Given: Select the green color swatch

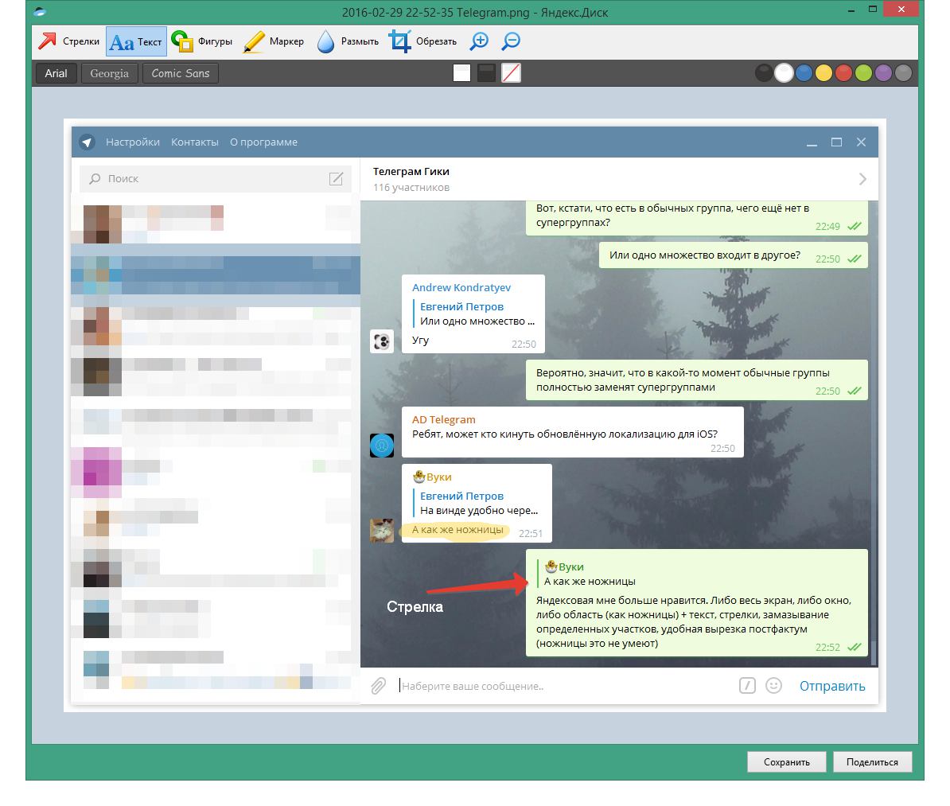Looking at the screenshot, I should 863,72.
